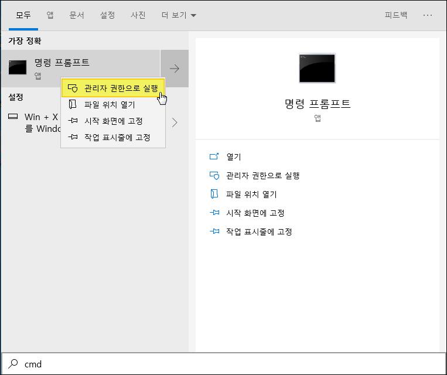The height and width of the screenshot is (375, 447).
Task: Click 시작 화면에 고정 in preview pane
Action: tap(255, 213)
